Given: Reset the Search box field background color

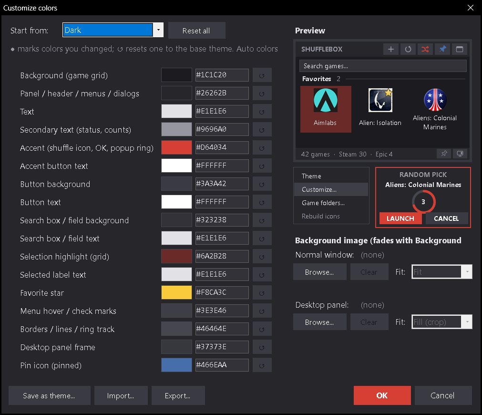Looking at the screenshot, I should point(262,220).
